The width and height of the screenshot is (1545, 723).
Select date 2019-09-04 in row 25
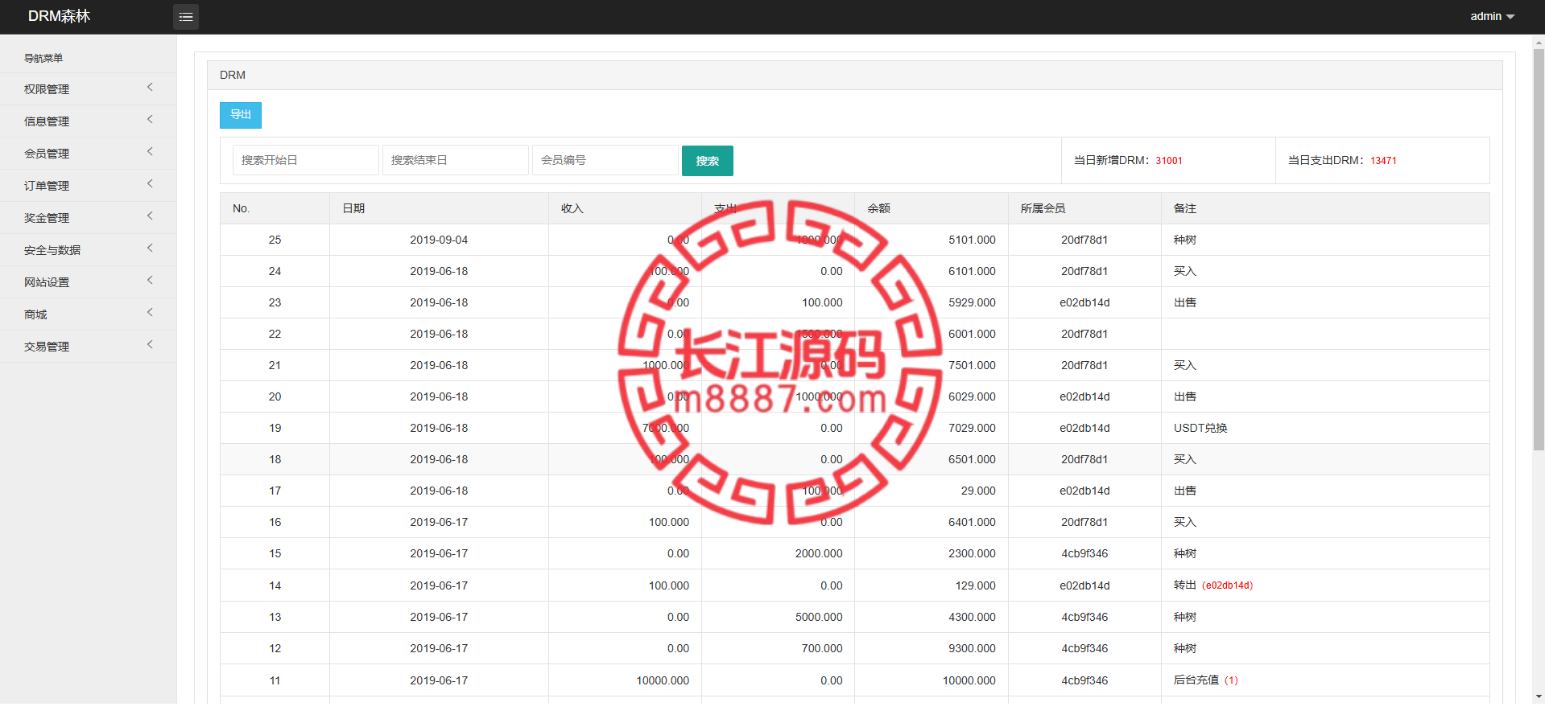[439, 240]
